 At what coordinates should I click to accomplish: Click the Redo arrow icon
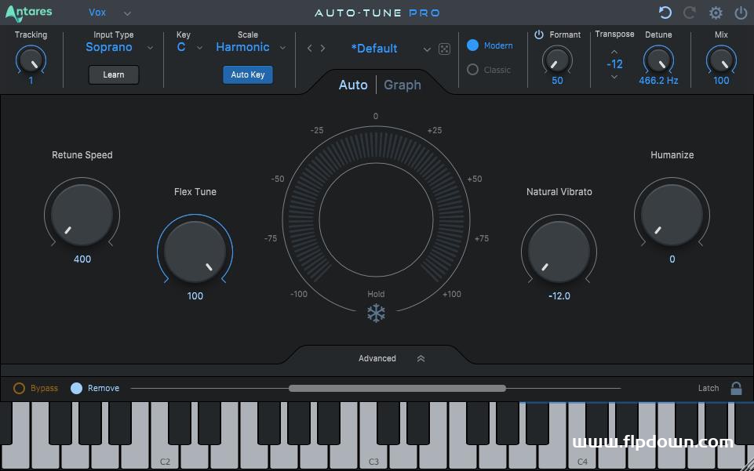click(x=689, y=13)
